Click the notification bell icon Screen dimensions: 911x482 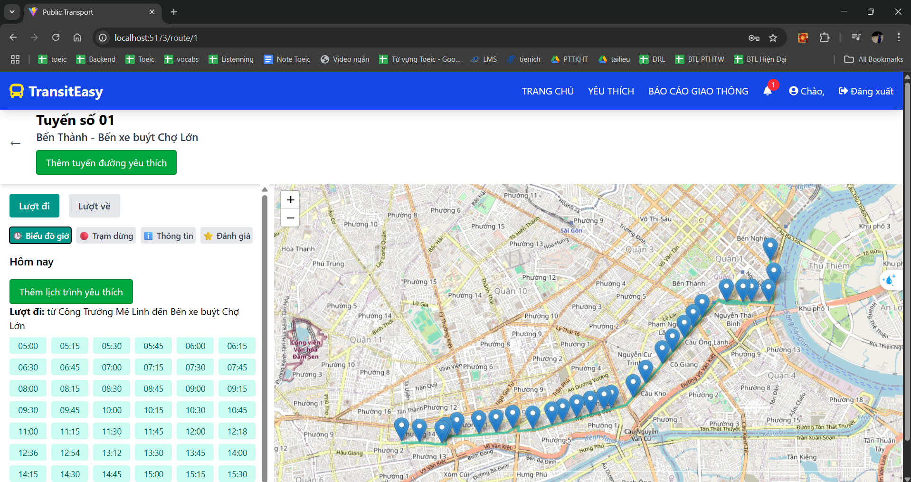(x=767, y=91)
